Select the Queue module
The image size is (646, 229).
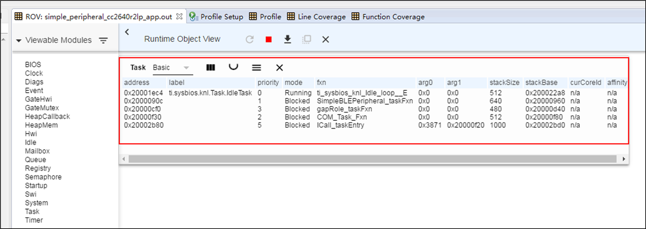(36, 160)
